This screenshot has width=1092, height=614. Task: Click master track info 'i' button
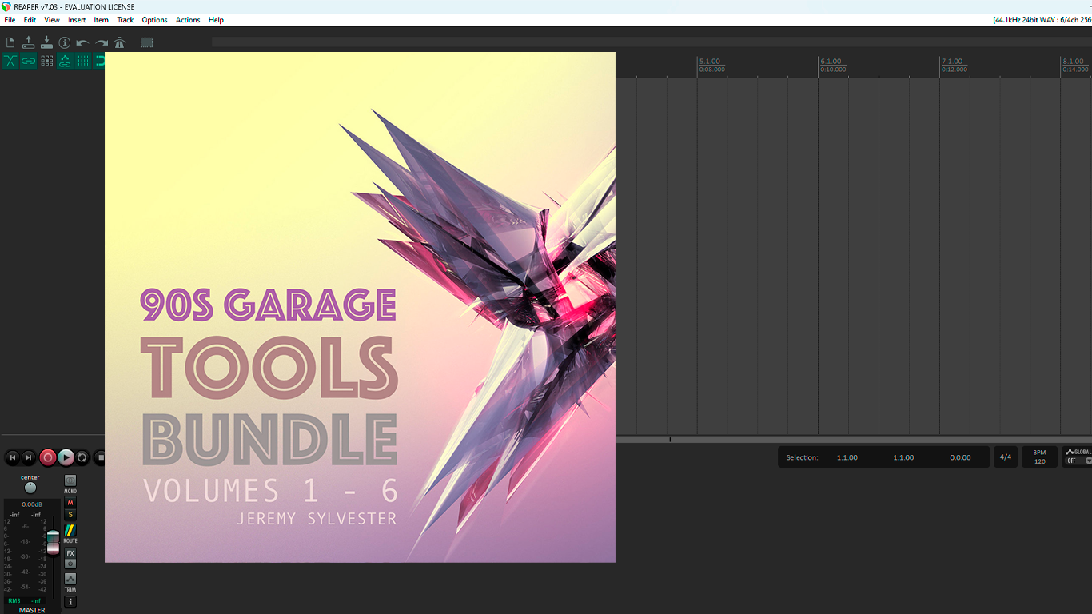(70, 602)
